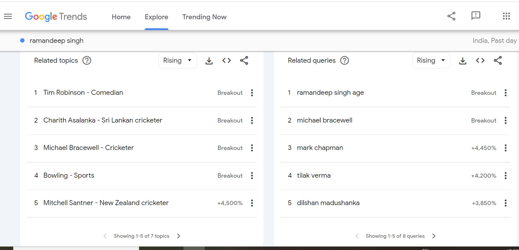519x250 pixels.
Task: Go to the Home tab
Action: pos(121,17)
